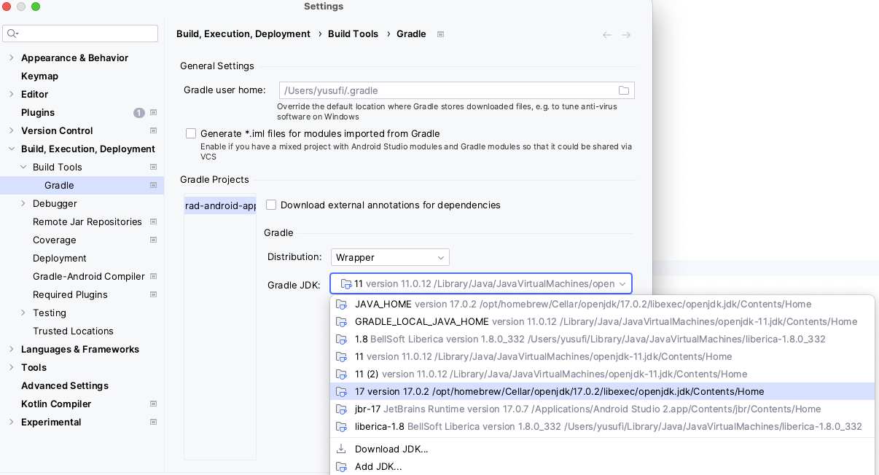Expand the Version Control tree section
The height and width of the screenshot is (475, 879).
(x=12, y=130)
